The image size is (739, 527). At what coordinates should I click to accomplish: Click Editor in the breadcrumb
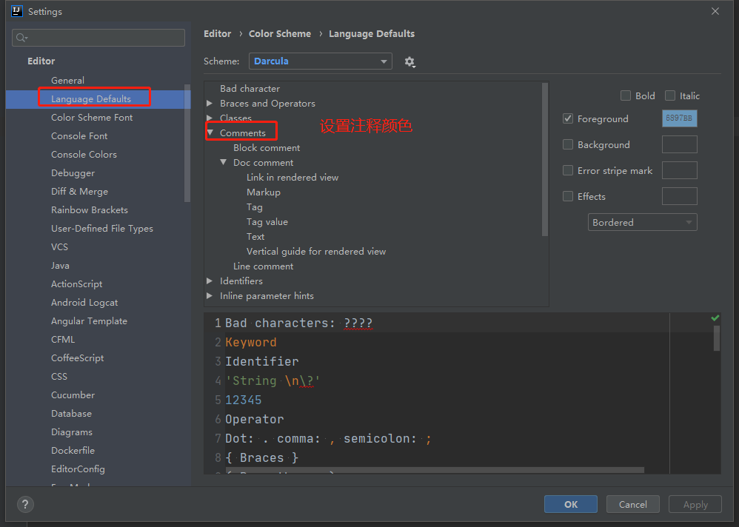tap(217, 34)
